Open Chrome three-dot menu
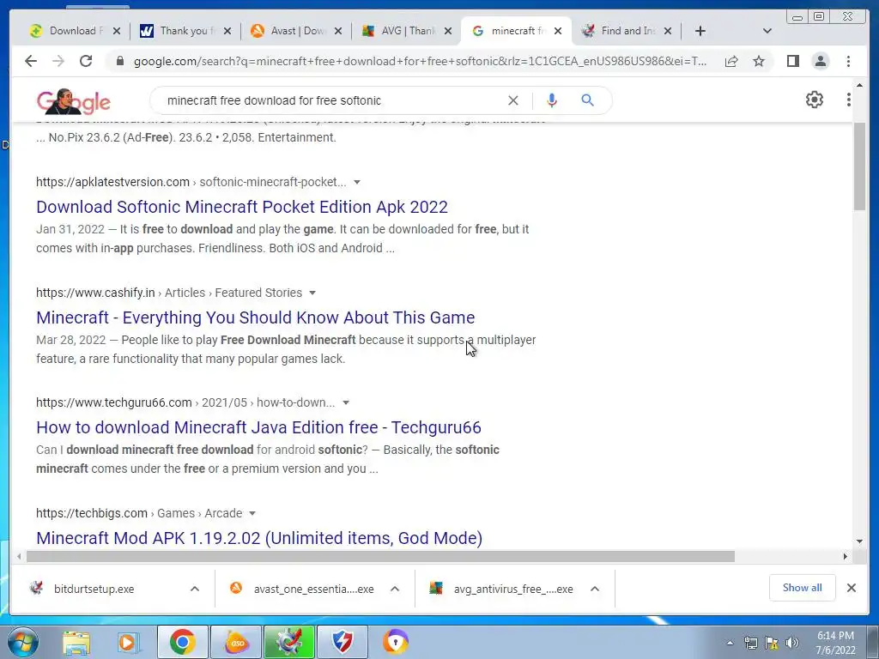Screen dimensions: 879x659 849,61
